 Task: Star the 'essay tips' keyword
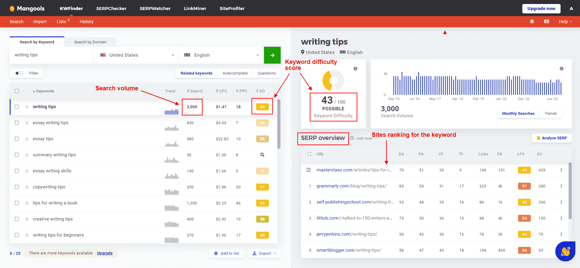(x=27, y=139)
